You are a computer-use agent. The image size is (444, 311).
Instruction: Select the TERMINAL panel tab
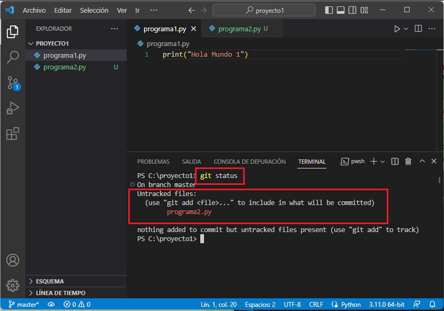312,162
